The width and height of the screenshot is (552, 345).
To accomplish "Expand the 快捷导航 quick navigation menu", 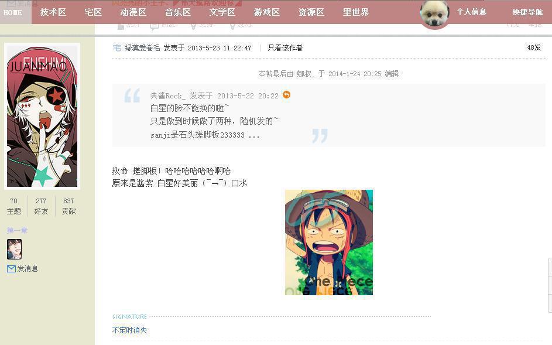I will pos(527,12).
